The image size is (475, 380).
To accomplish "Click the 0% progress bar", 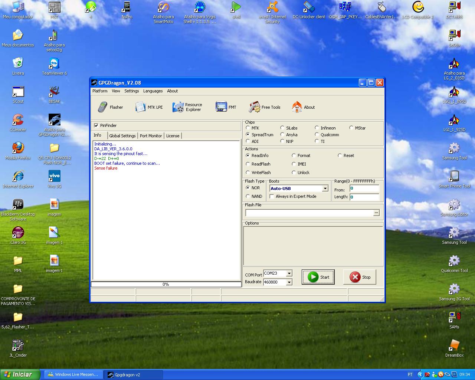I will click(166, 284).
